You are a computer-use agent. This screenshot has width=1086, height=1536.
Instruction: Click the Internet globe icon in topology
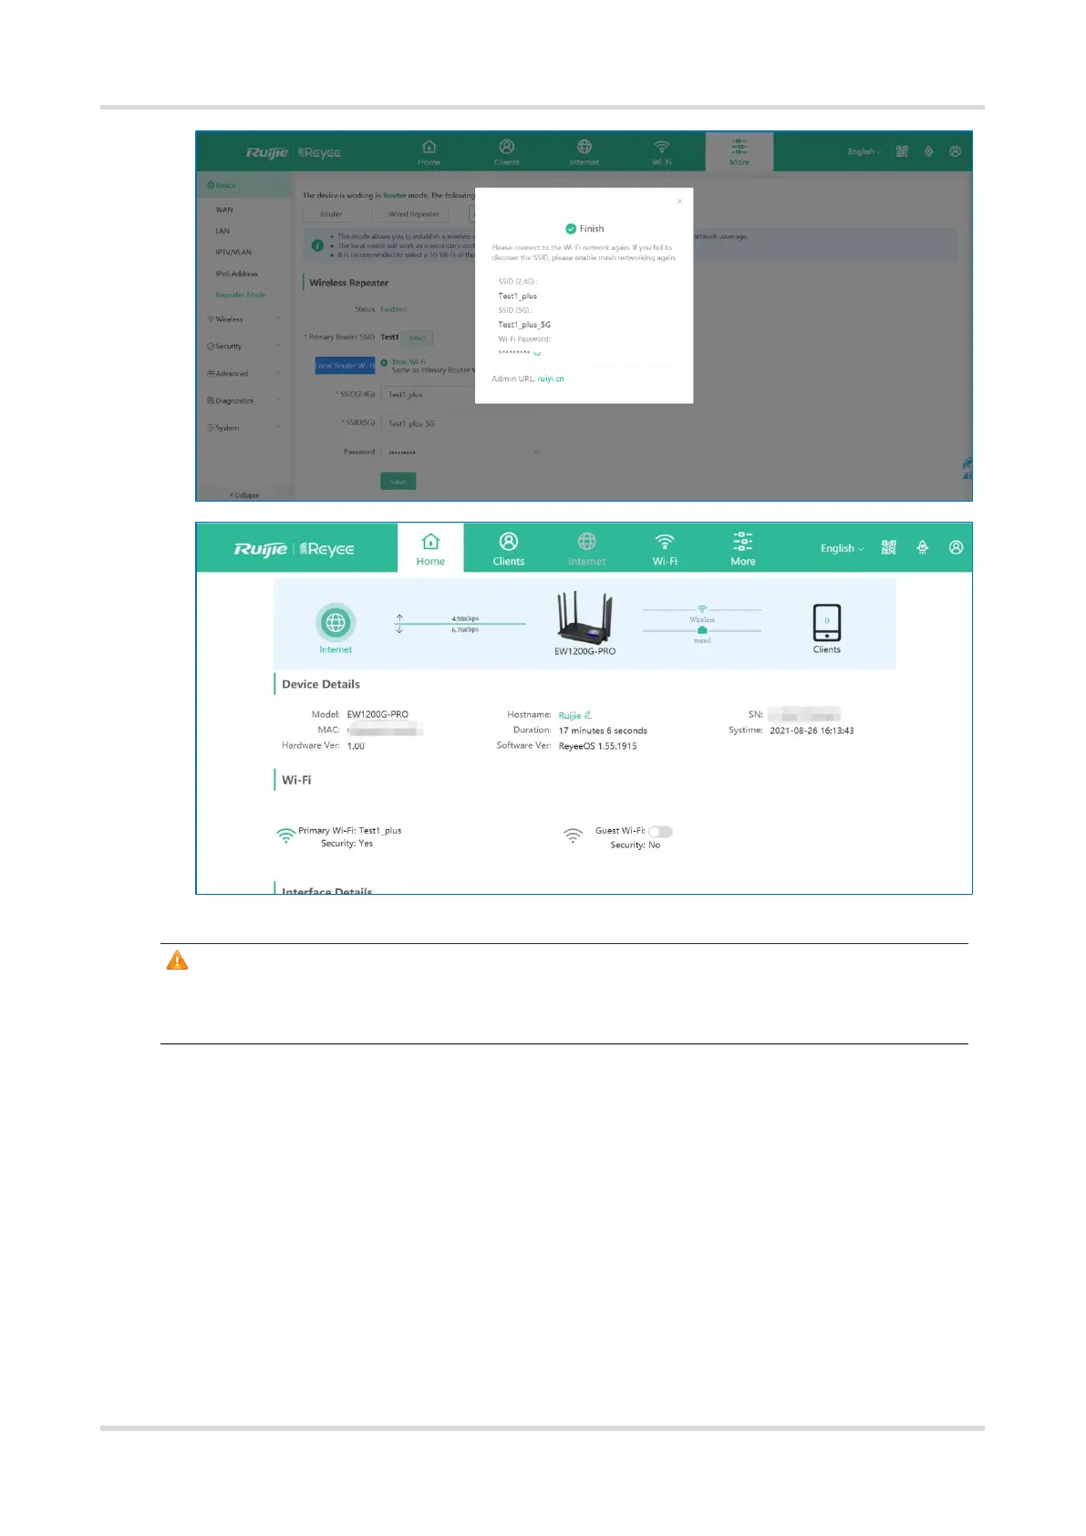coord(336,623)
